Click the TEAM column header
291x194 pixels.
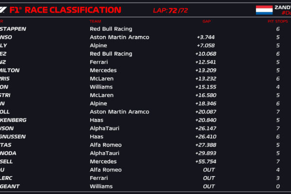95,21
